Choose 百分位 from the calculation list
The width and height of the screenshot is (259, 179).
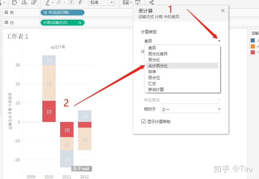pos(182,78)
